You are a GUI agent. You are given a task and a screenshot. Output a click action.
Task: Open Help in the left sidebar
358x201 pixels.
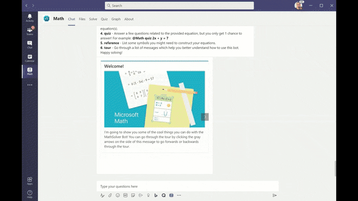pyautogui.click(x=30, y=194)
